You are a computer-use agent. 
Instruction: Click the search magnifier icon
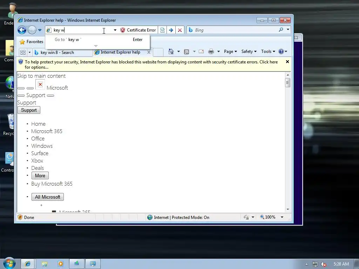[x=281, y=30]
